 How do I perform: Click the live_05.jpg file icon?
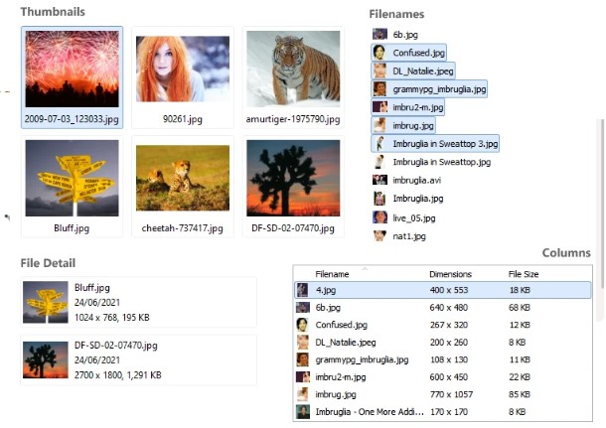(x=379, y=217)
